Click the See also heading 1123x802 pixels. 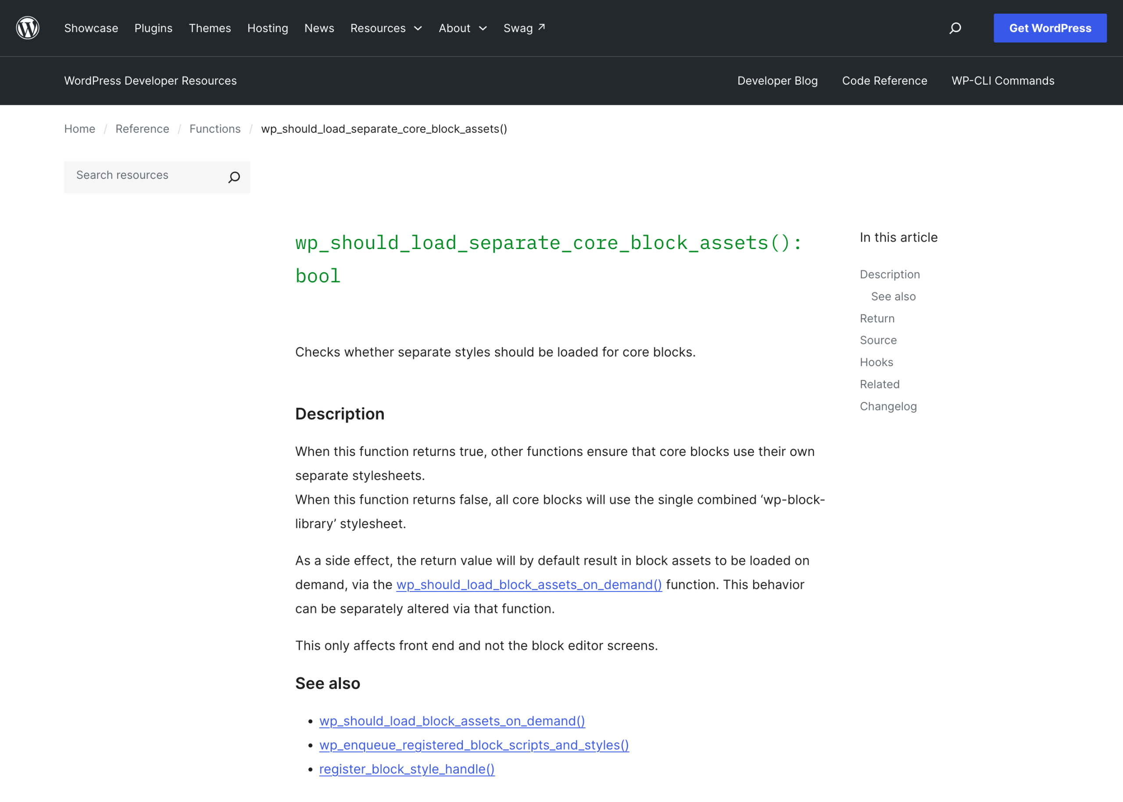[328, 684]
